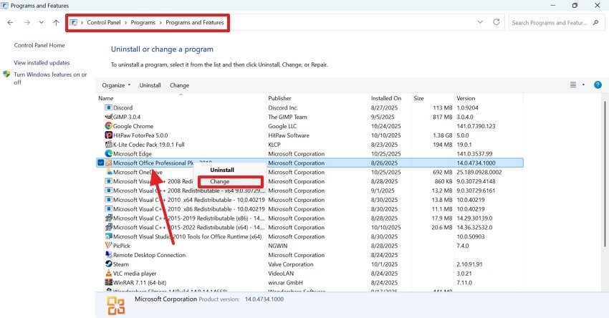Screen dimensions: 609x318
Task: Select the Steam row publisher Valve Corporation
Action: pos(290,264)
